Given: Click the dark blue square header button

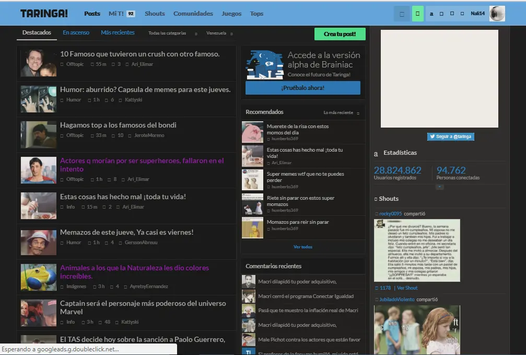Looking at the screenshot, I should [402, 14].
